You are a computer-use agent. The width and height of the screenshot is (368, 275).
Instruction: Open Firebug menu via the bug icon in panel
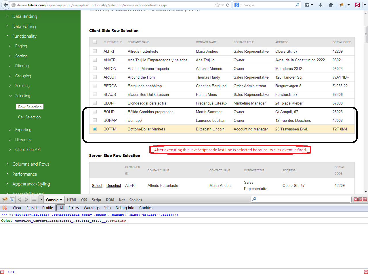click(x=5, y=199)
